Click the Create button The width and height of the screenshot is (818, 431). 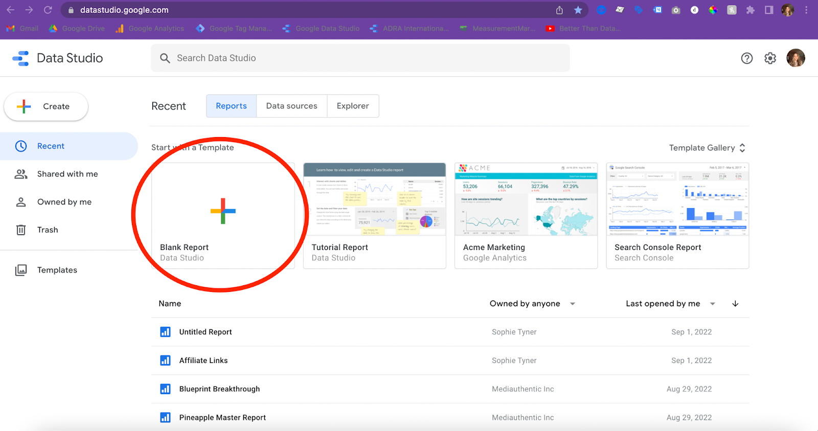click(46, 106)
